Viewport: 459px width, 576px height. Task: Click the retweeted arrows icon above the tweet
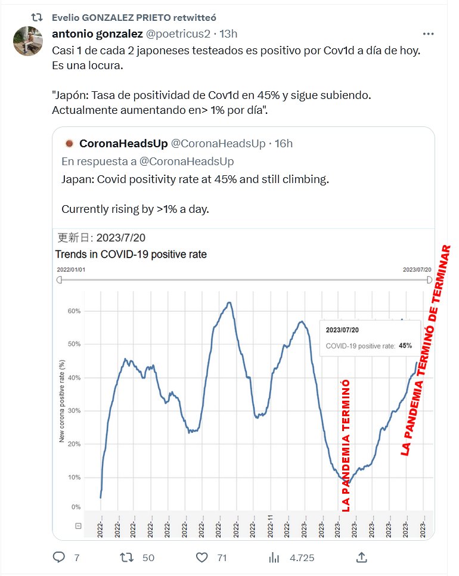37,17
